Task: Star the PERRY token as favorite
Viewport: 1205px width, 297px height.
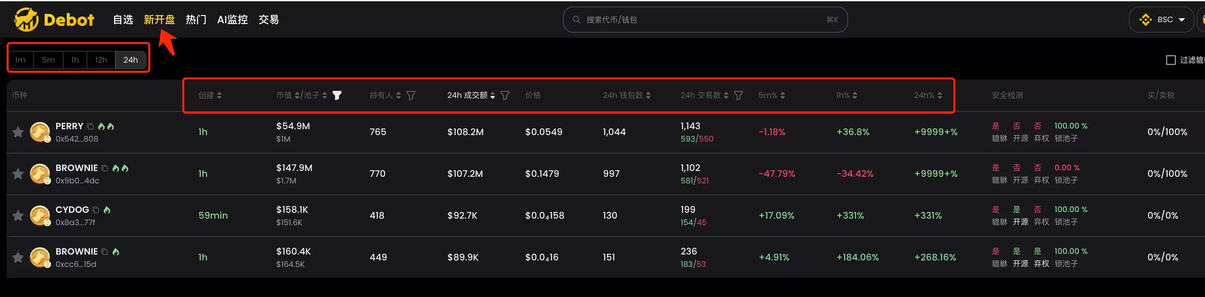Action: pos(18,132)
